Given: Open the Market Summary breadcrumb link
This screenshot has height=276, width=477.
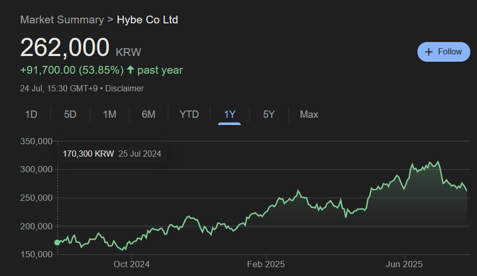Looking at the screenshot, I should [x=62, y=20].
